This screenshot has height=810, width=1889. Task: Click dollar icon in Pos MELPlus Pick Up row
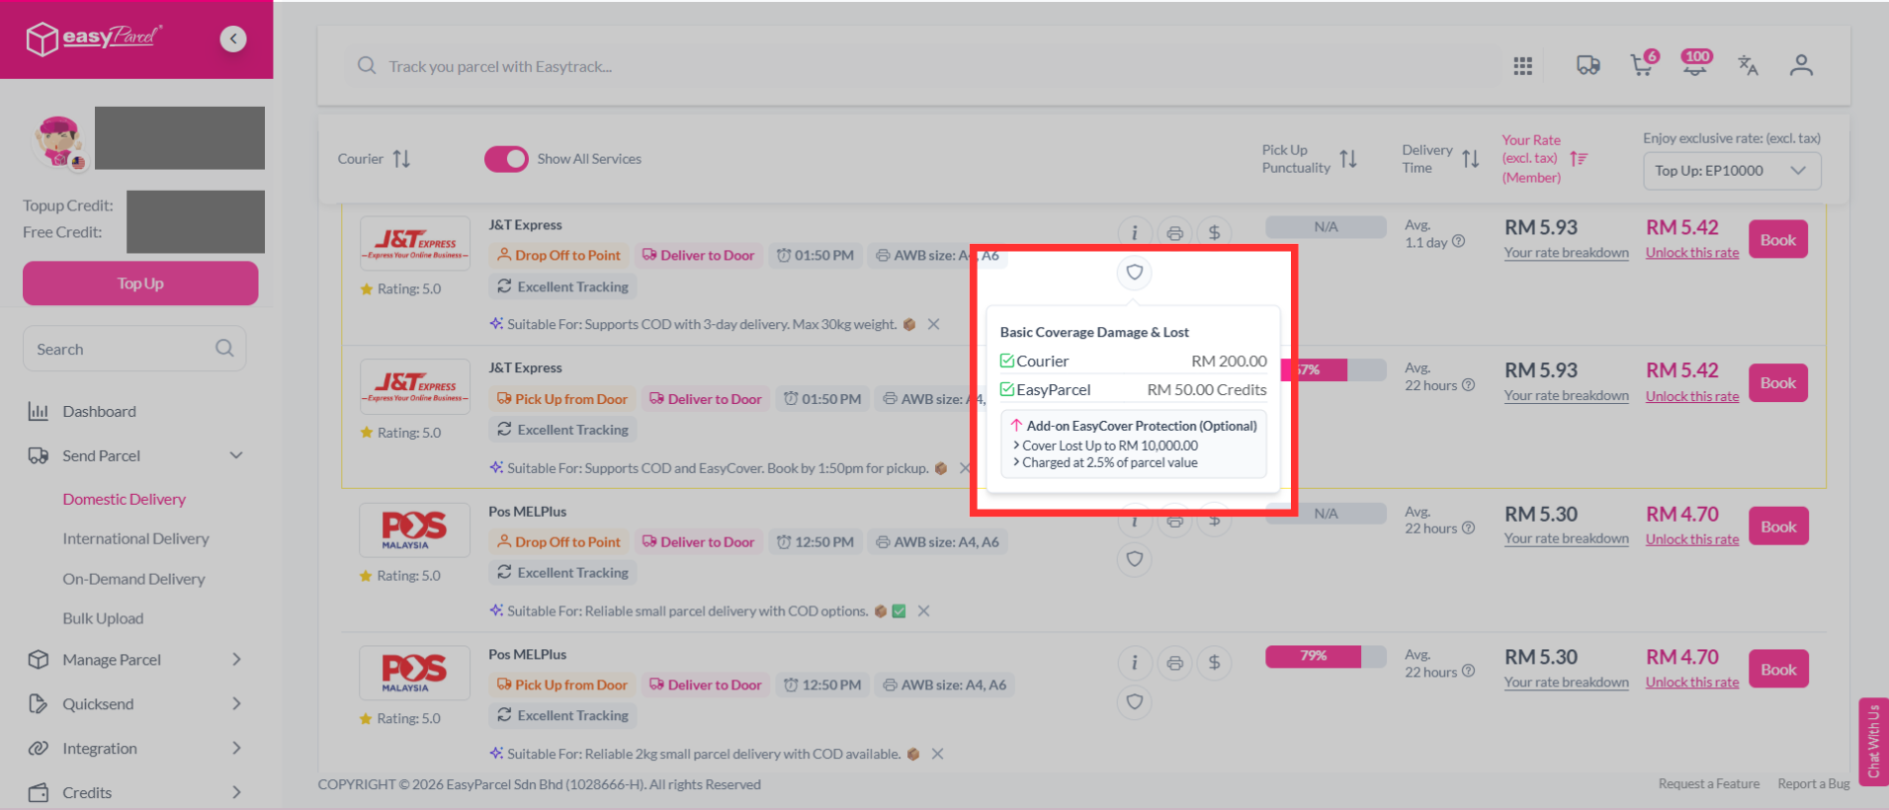[1214, 663]
